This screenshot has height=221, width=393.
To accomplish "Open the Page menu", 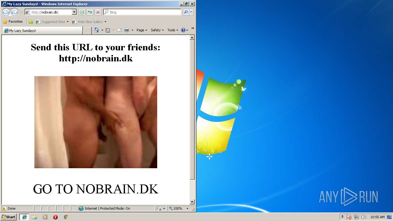I will coord(142,30).
